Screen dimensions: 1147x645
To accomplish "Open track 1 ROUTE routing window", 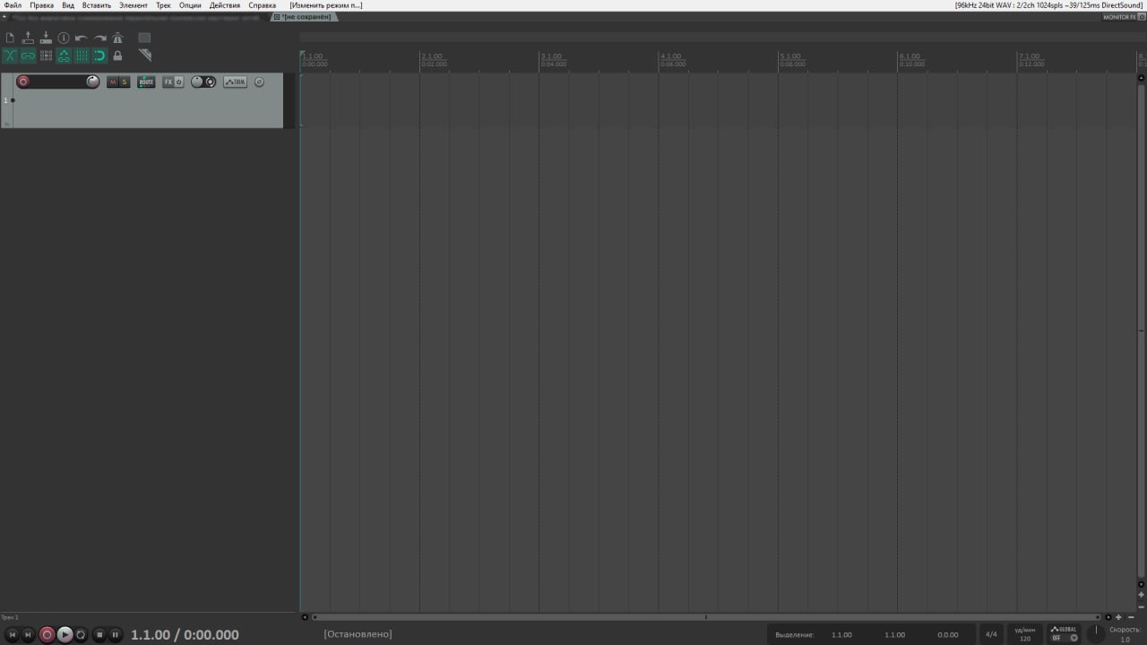I will pyautogui.click(x=146, y=82).
